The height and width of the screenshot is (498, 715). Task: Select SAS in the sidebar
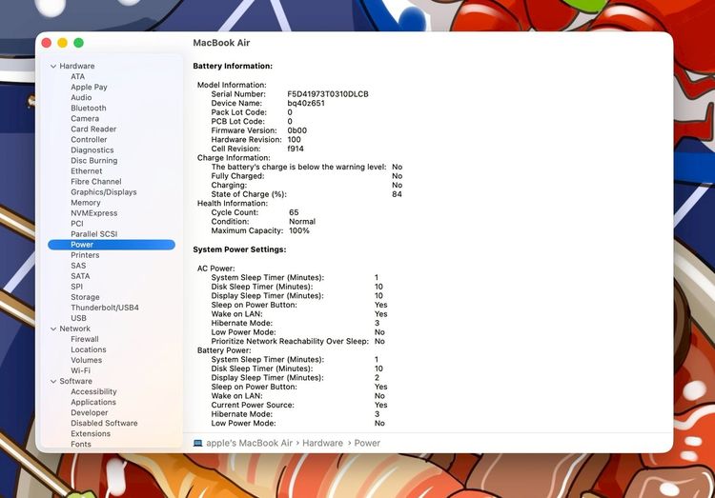point(78,266)
